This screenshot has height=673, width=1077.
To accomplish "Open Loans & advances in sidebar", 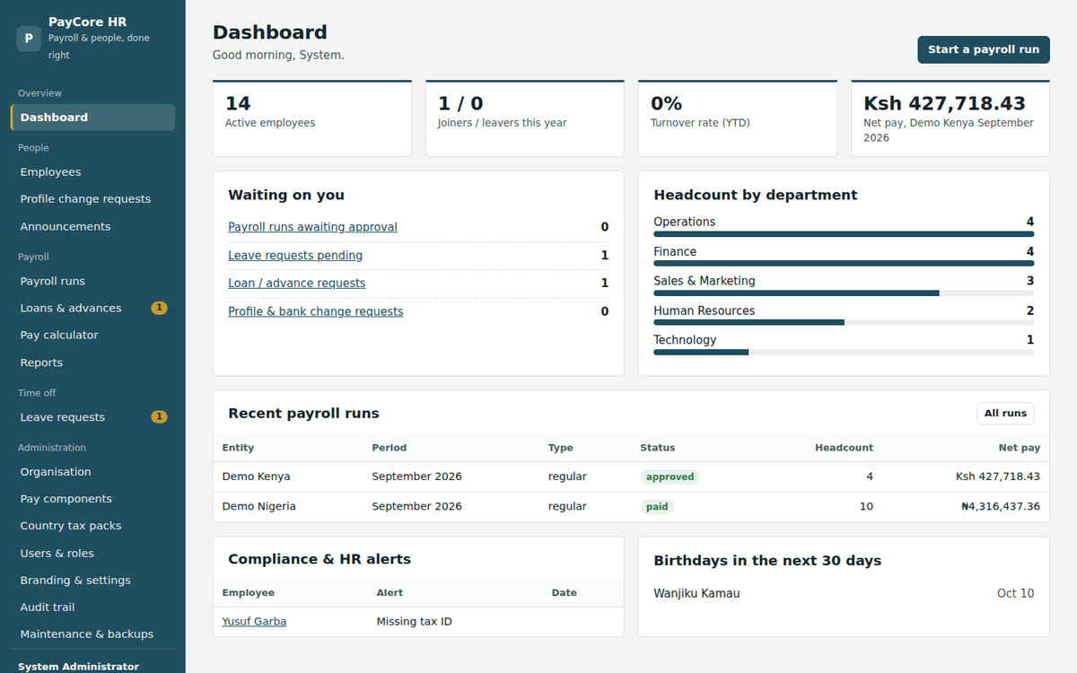I will [92, 308].
